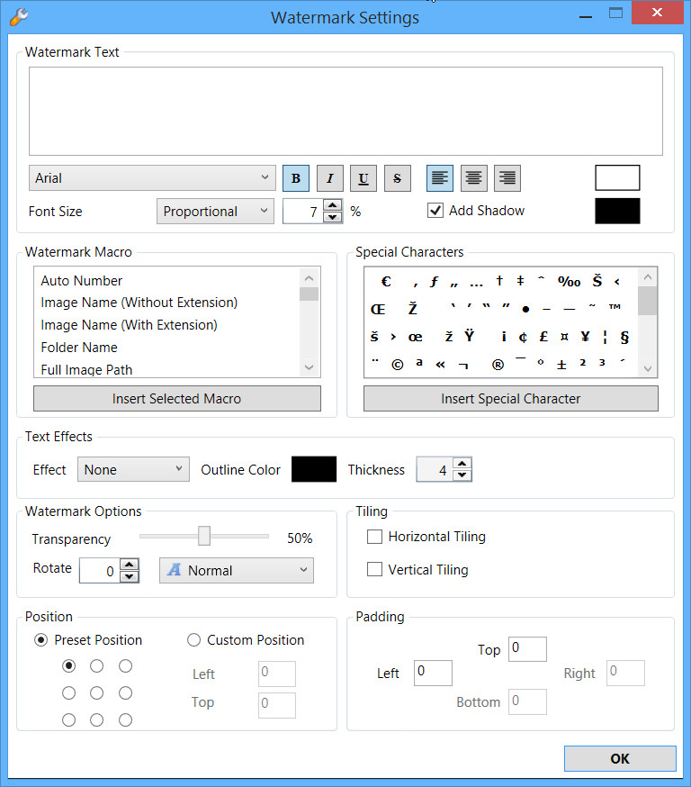Image resolution: width=691 pixels, height=787 pixels.
Task: Increase outline Thickness value
Action: pyautogui.click(x=462, y=463)
